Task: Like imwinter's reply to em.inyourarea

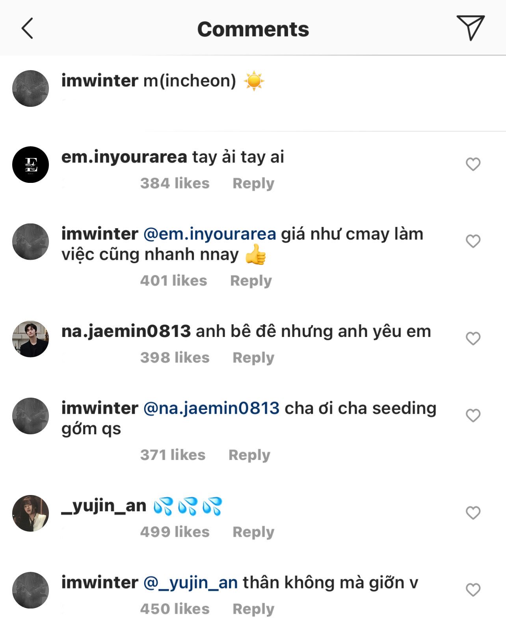Action: [473, 241]
